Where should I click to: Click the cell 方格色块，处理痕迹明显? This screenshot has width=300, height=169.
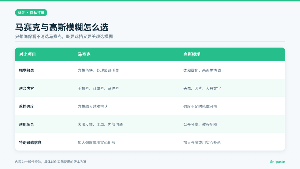(x=98, y=70)
